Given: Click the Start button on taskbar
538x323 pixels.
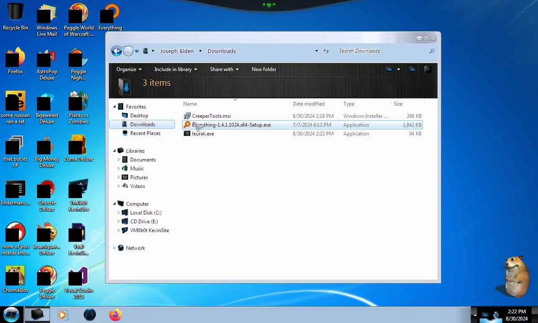Looking at the screenshot, I should click(11, 315).
